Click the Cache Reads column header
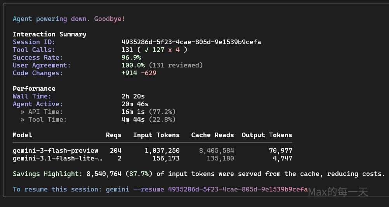Viewport: 389px width, 207px height. point(212,135)
